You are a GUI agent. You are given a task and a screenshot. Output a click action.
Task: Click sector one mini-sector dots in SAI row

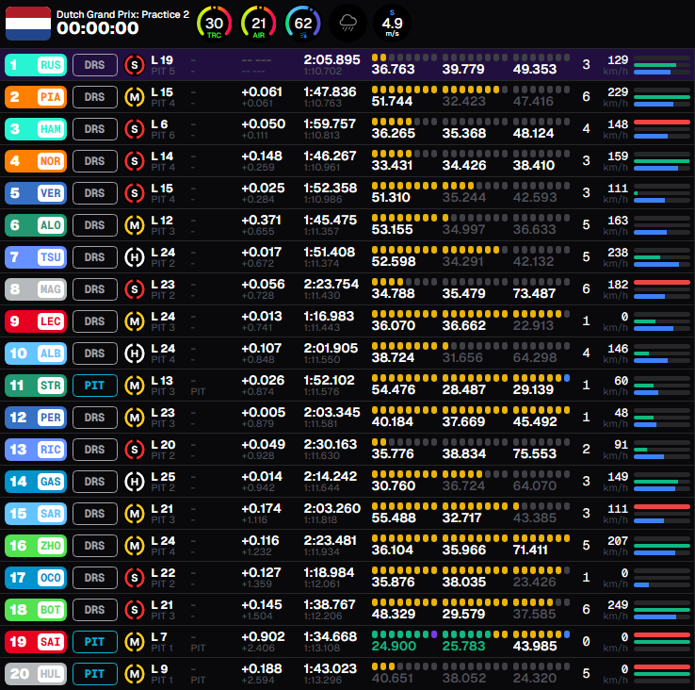[x=404, y=634]
